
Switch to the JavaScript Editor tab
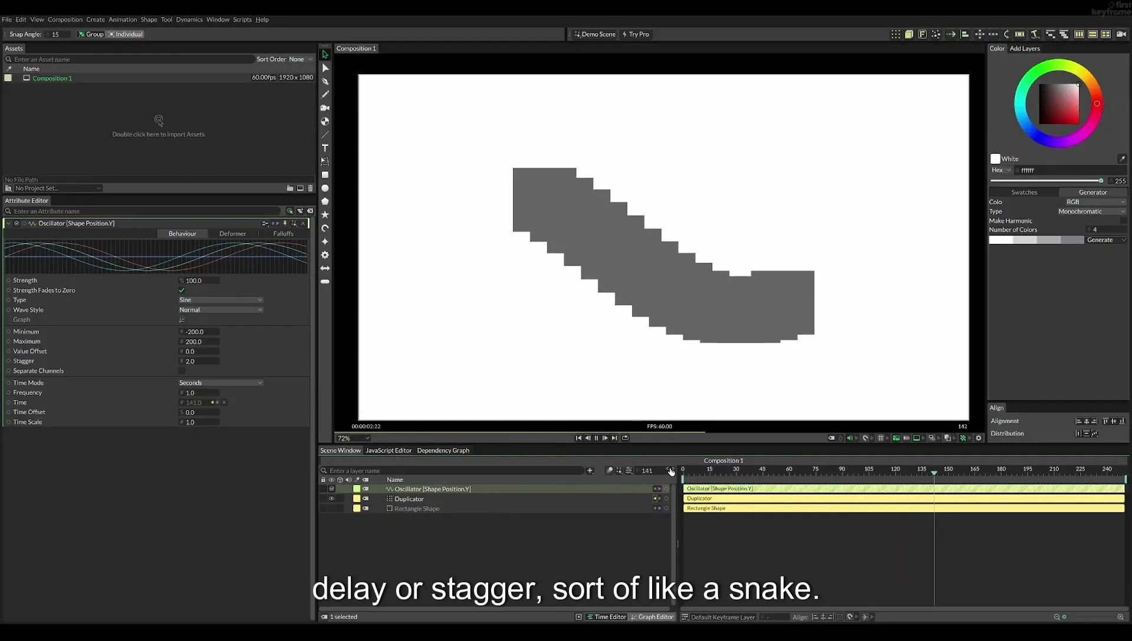pos(389,451)
